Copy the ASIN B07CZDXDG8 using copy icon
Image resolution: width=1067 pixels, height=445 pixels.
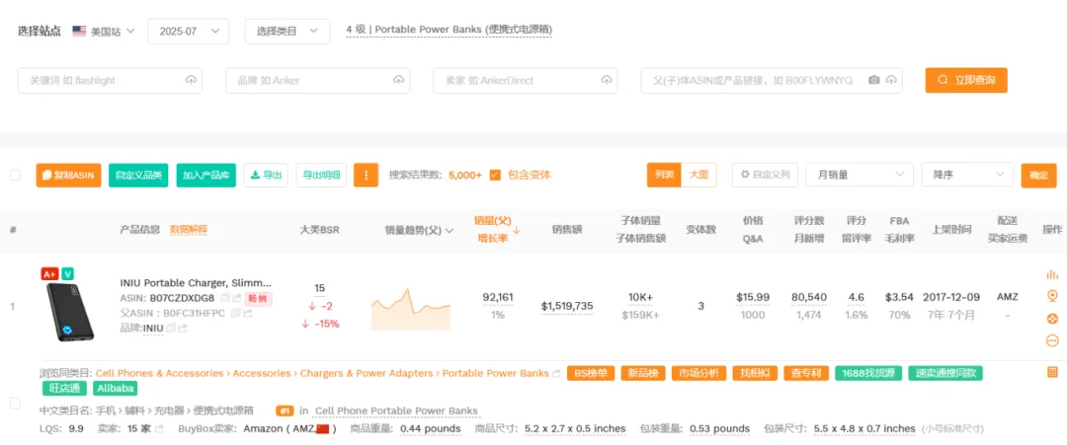(225, 298)
